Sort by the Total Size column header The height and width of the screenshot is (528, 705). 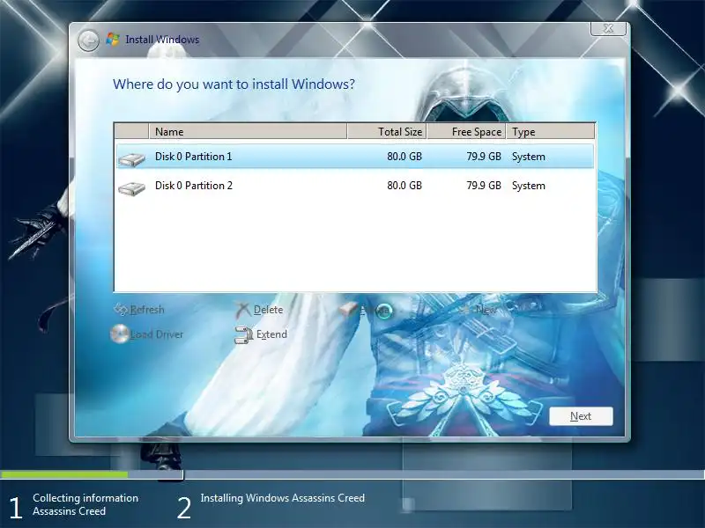387,131
